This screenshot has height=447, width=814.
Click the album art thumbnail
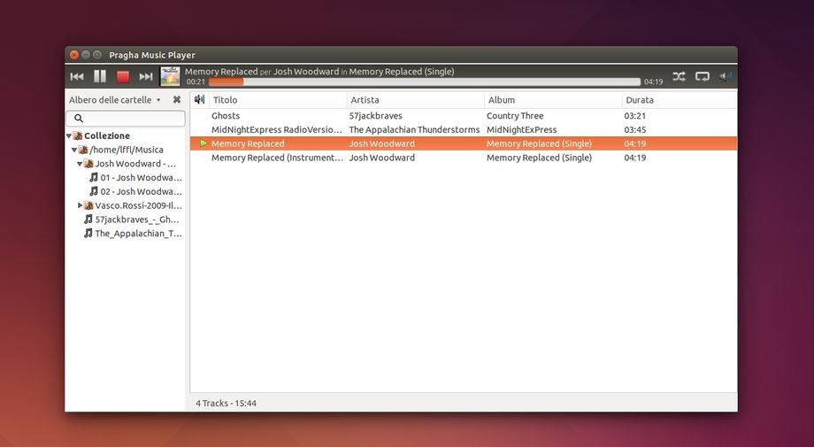[170, 76]
